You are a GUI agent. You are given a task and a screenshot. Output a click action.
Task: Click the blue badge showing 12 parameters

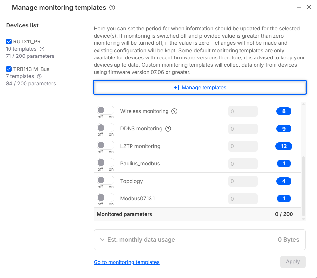(x=284, y=146)
